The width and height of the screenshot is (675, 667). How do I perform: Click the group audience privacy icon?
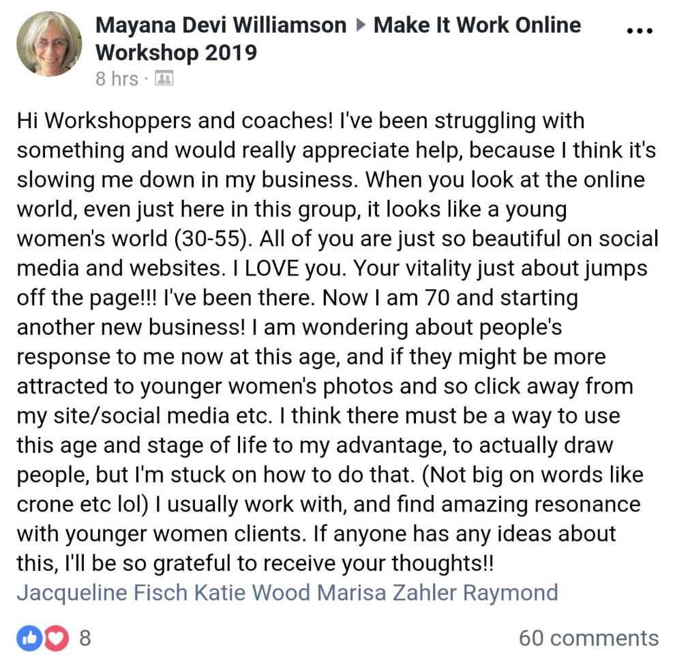coord(164,79)
